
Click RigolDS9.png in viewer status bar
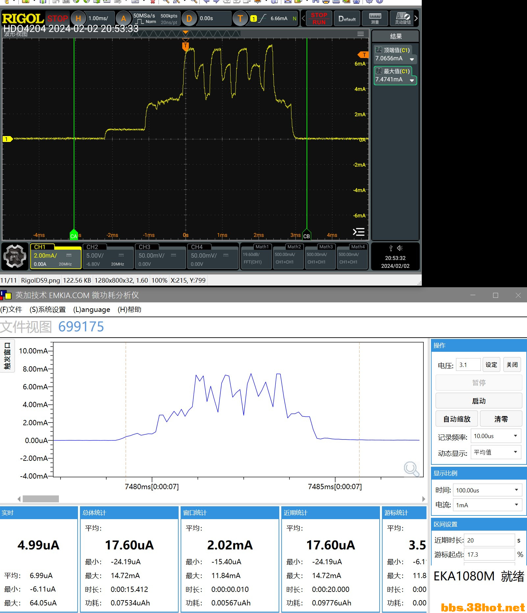click(40, 280)
